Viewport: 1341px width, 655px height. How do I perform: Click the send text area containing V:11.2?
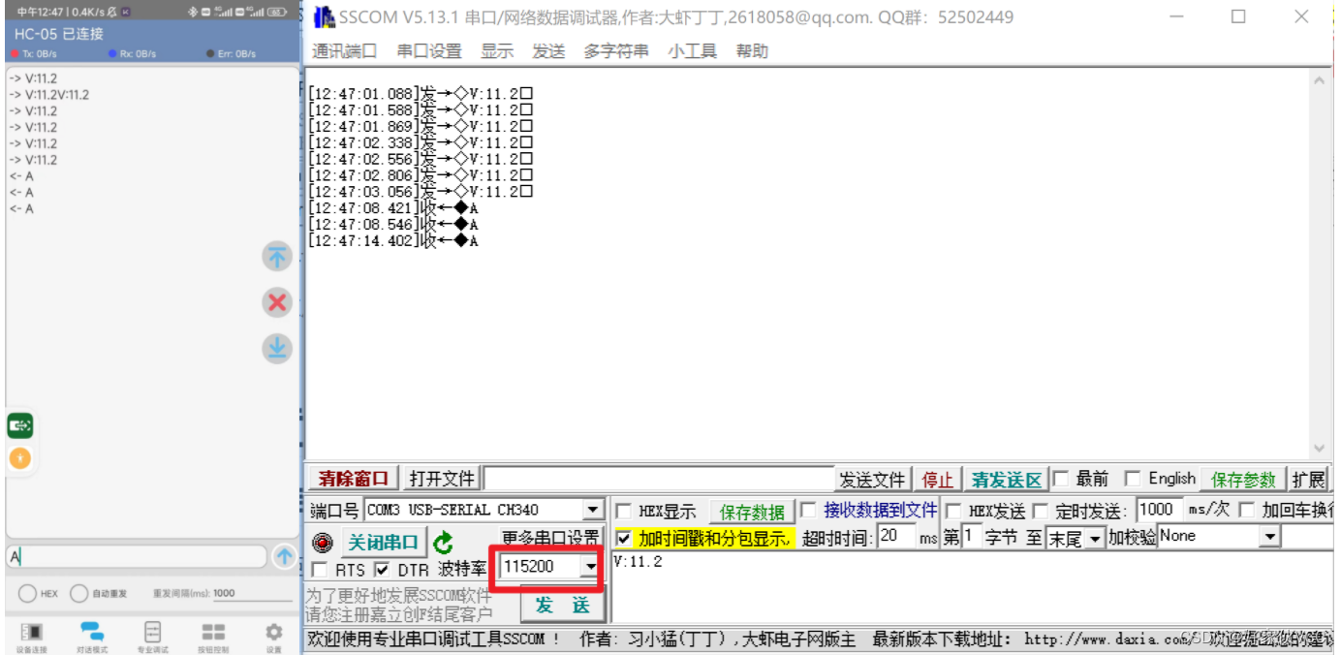971,588
